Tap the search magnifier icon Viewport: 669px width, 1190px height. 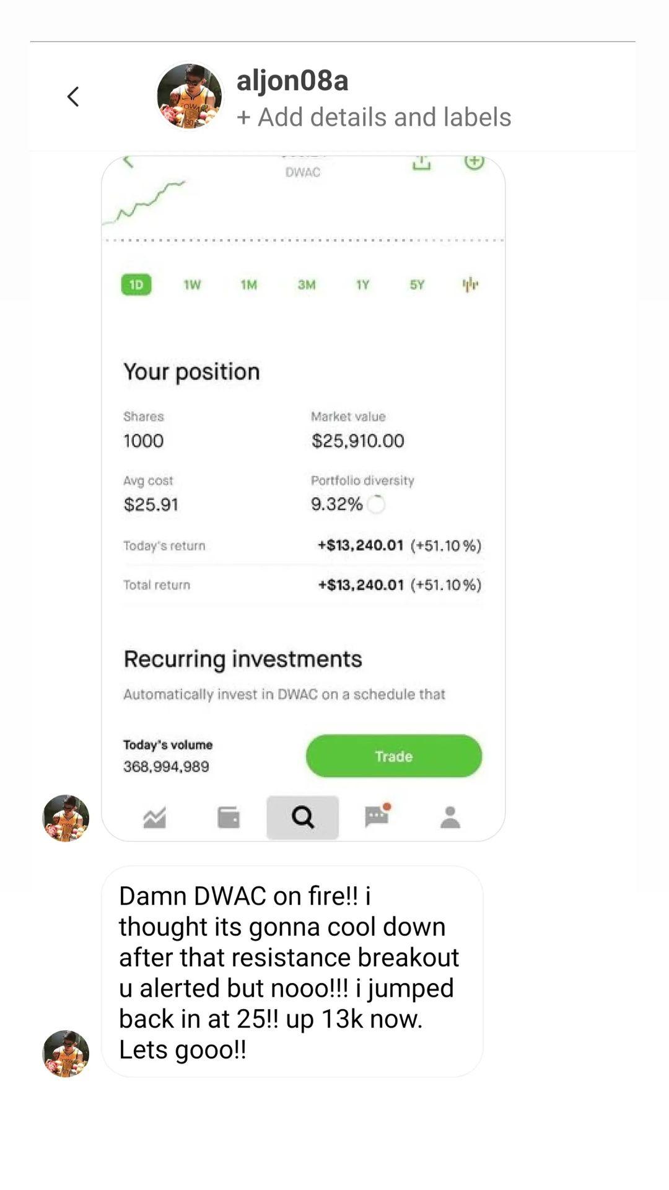(x=303, y=818)
